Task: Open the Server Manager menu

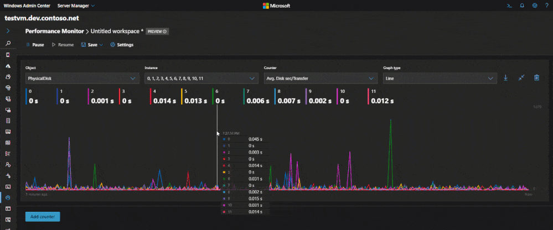Action: [76, 6]
